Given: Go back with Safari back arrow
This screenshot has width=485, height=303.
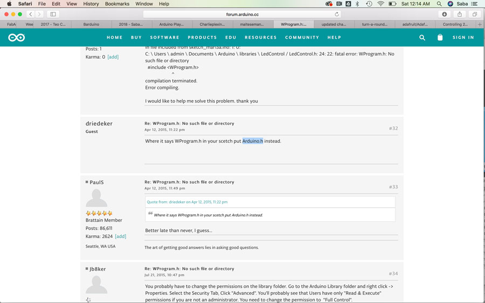Looking at the screenshot, I should coord(30,14).
